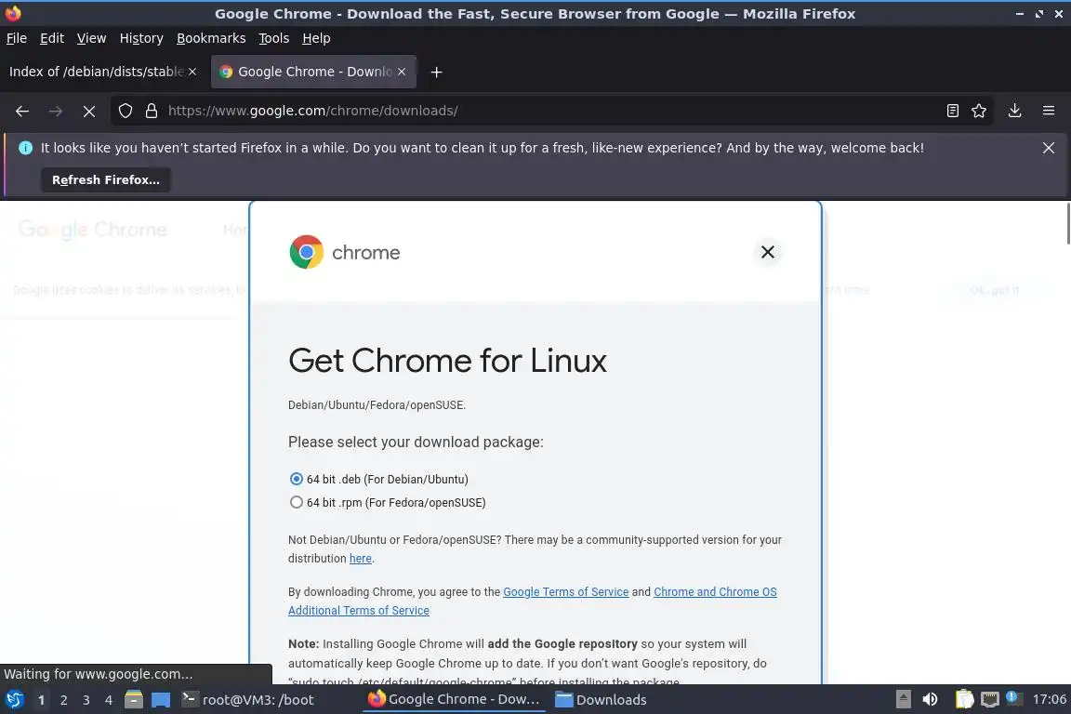Select 64 bit .deb package option
The image size is (1071, 714).
pos(296,479)
